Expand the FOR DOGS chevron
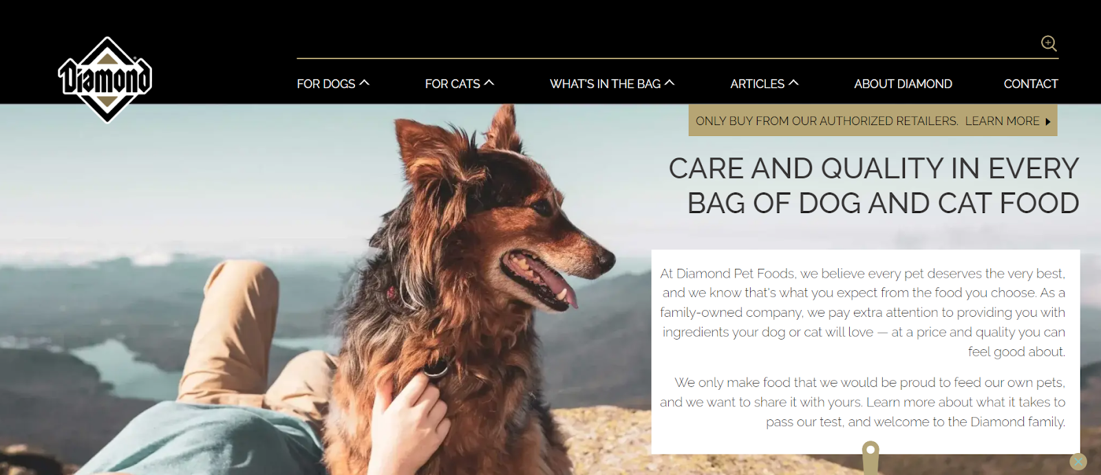The height and width of the screenshot is (475, 1101). click(x=365, y=82)
